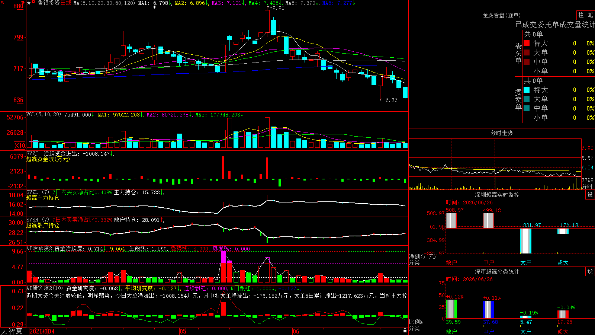The width and height of the screenshot is (595, 335).
Task: Click the 05 month marker on time axis
Action: point(183,331)
